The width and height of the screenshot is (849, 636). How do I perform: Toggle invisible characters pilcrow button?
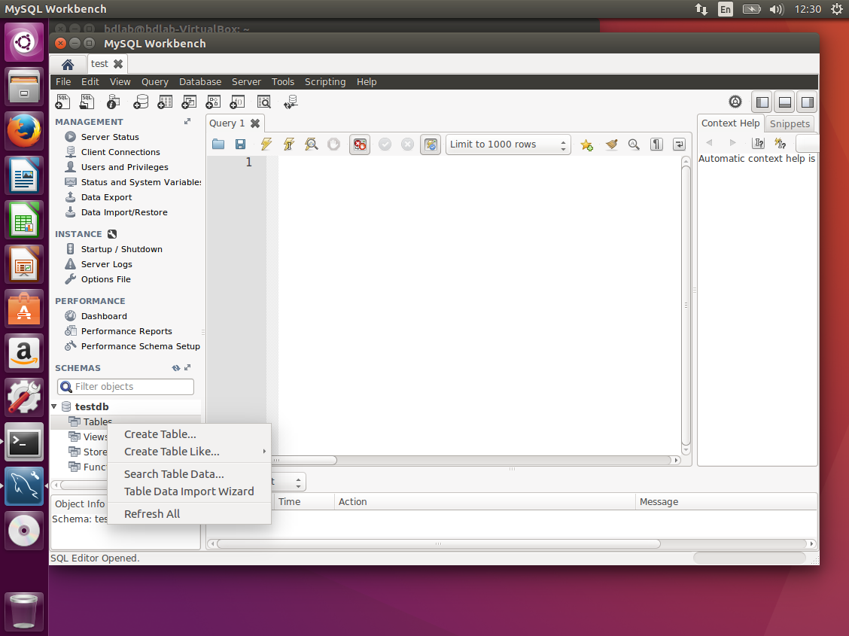coord(656,145)
